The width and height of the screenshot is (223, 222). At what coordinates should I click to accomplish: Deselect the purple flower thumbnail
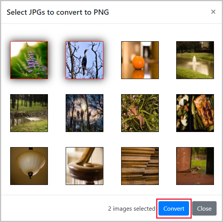(x=29, y=60)
